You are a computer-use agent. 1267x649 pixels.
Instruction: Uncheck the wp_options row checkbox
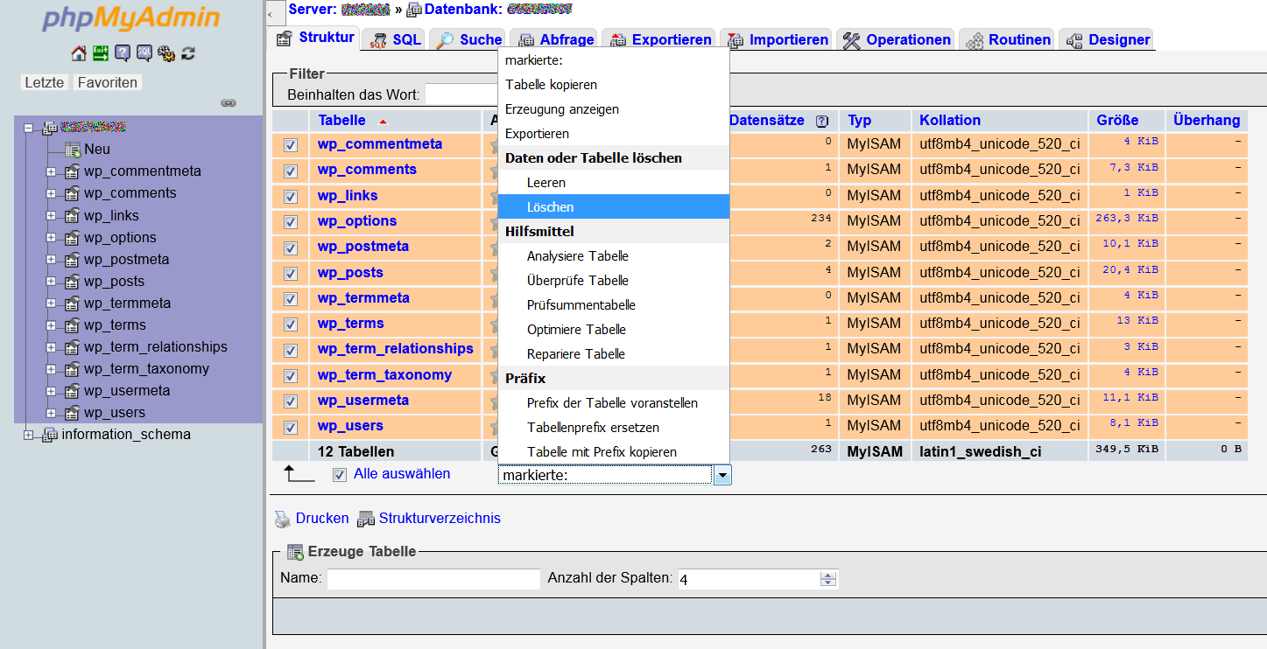[x=291, y=222]
